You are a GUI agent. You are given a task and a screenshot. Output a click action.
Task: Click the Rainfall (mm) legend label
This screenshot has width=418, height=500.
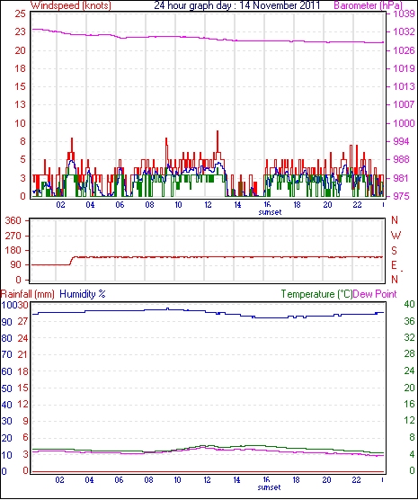[28, 294]
